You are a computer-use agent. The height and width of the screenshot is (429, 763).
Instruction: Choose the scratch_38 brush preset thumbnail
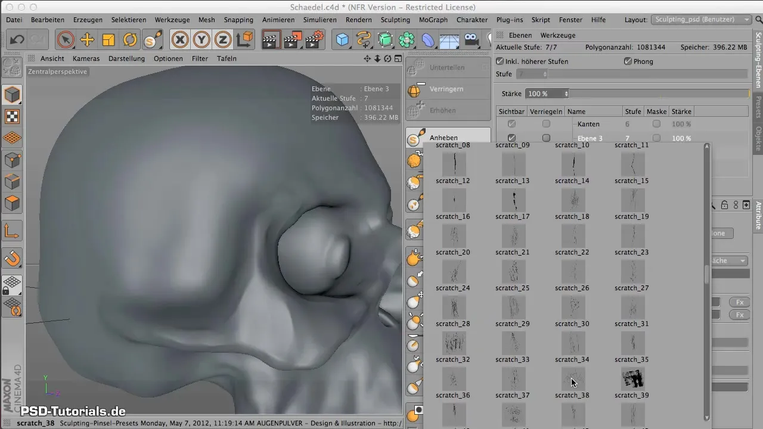pos(573,378)
